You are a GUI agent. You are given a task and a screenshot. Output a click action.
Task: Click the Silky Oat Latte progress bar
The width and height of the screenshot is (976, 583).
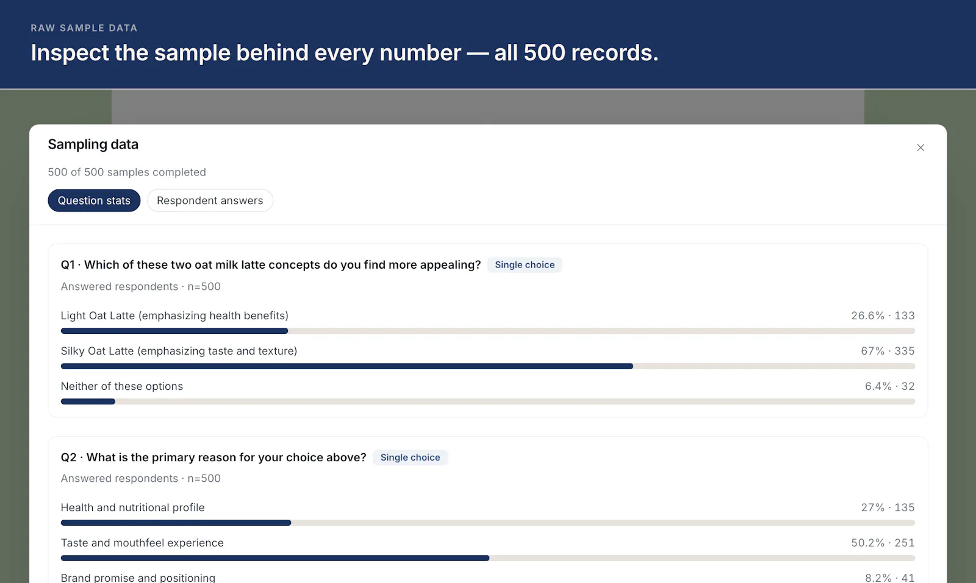tap(488, 366)
